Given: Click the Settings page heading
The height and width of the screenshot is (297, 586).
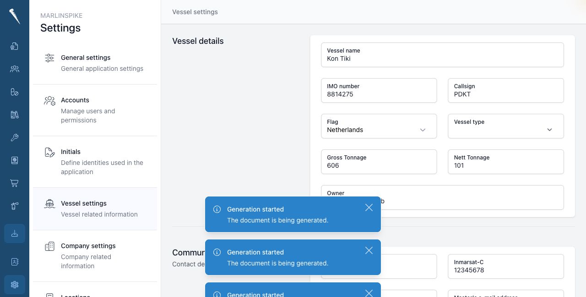Looking at the screenshot, I should pos(60,28).
